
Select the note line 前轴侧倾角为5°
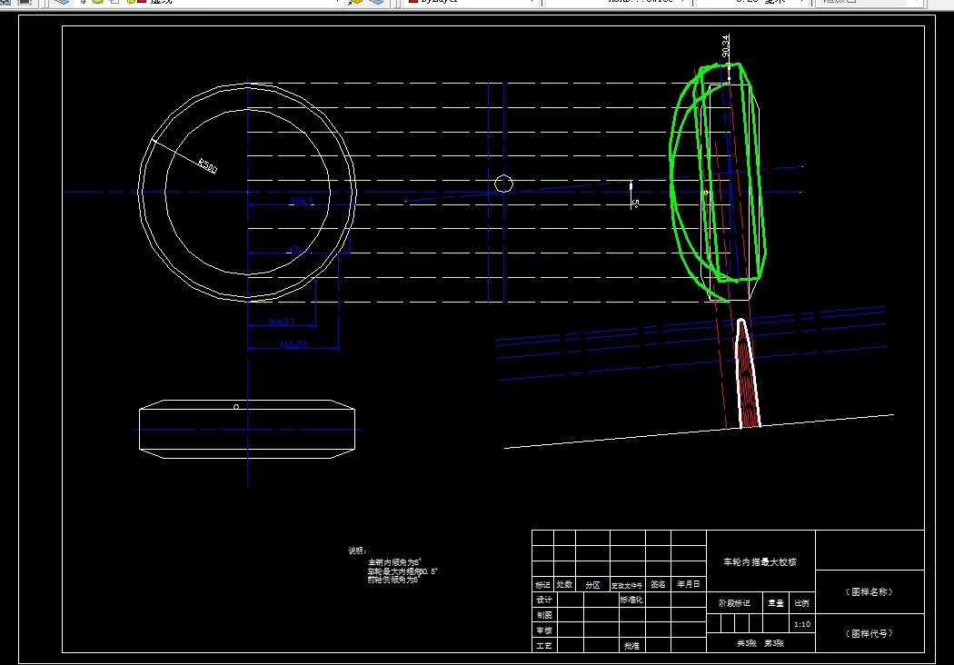tap(394, 580)
